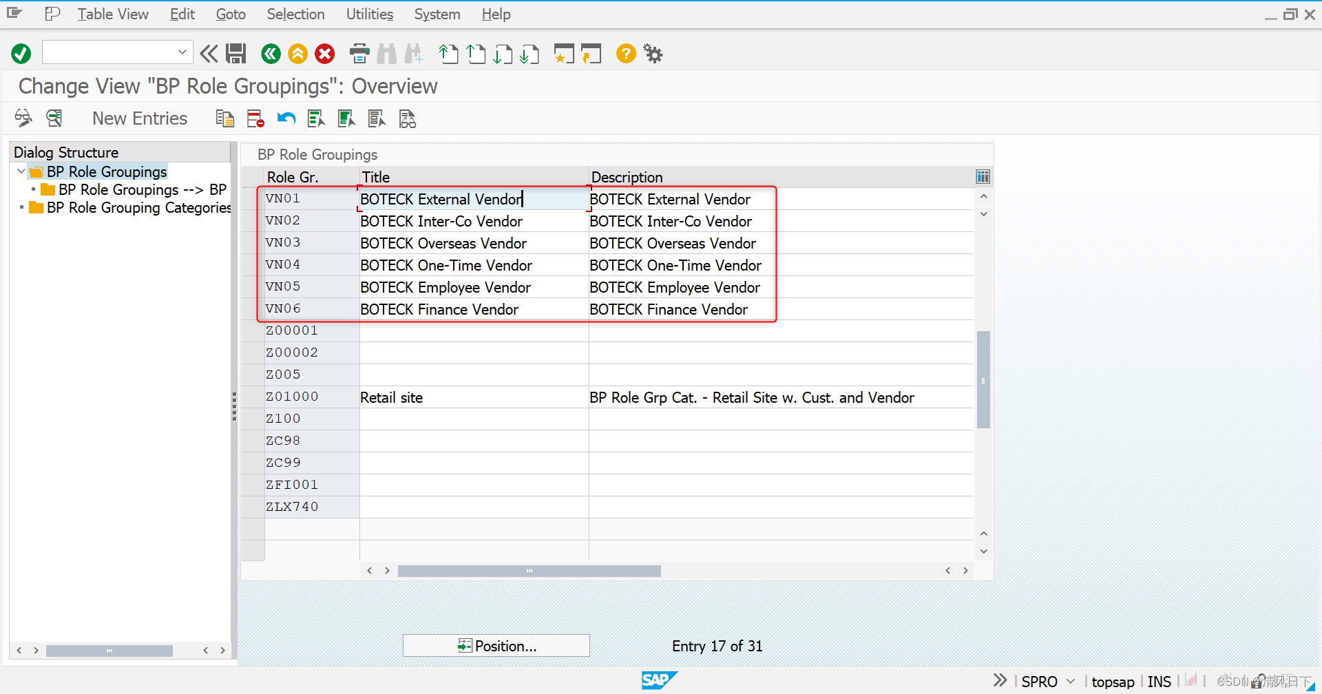
Task: Click the Generate Shortcut icon
Action: [x=591, y=54]
